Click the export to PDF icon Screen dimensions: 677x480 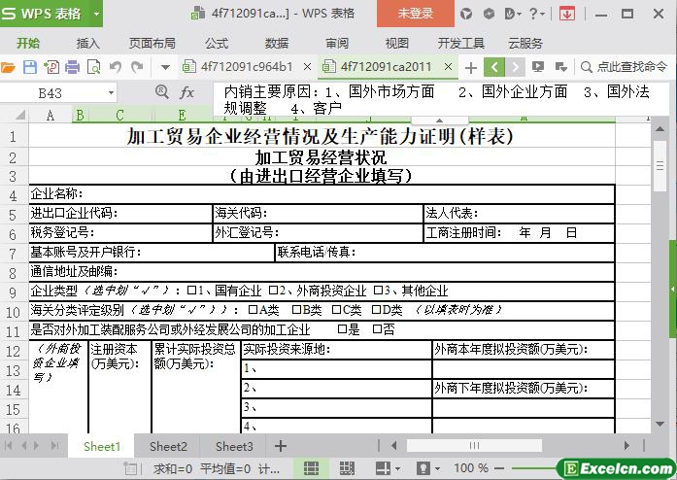[x=51, y=67]
